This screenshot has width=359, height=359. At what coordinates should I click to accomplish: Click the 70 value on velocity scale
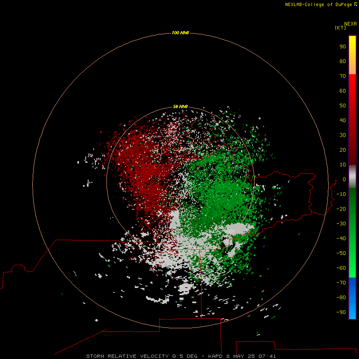[343, 76]
